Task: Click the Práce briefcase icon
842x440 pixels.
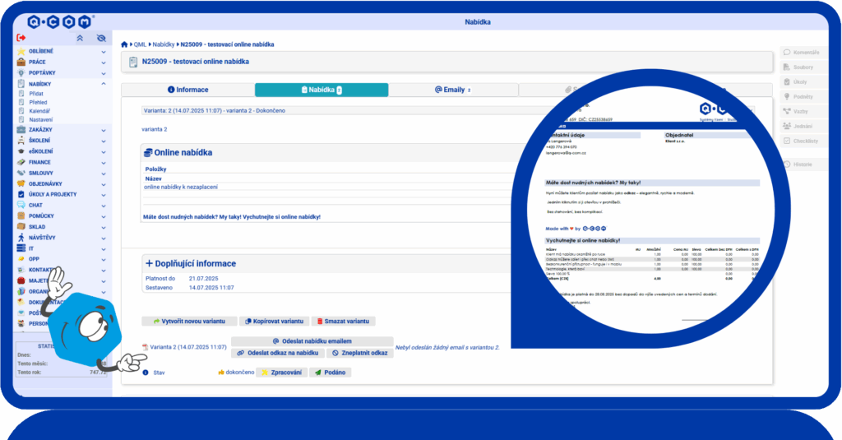Action: (x=21, y=62)
